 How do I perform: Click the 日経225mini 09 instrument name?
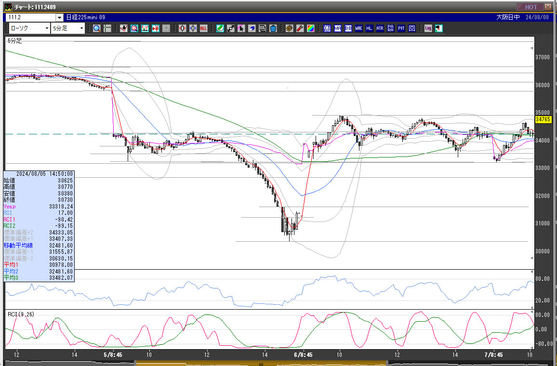[x=86, y=17]
